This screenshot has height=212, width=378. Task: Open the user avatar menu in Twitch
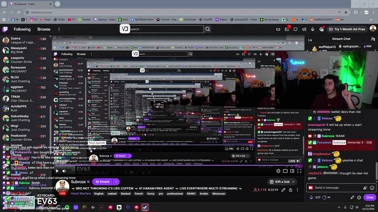(x=373, y=29)
